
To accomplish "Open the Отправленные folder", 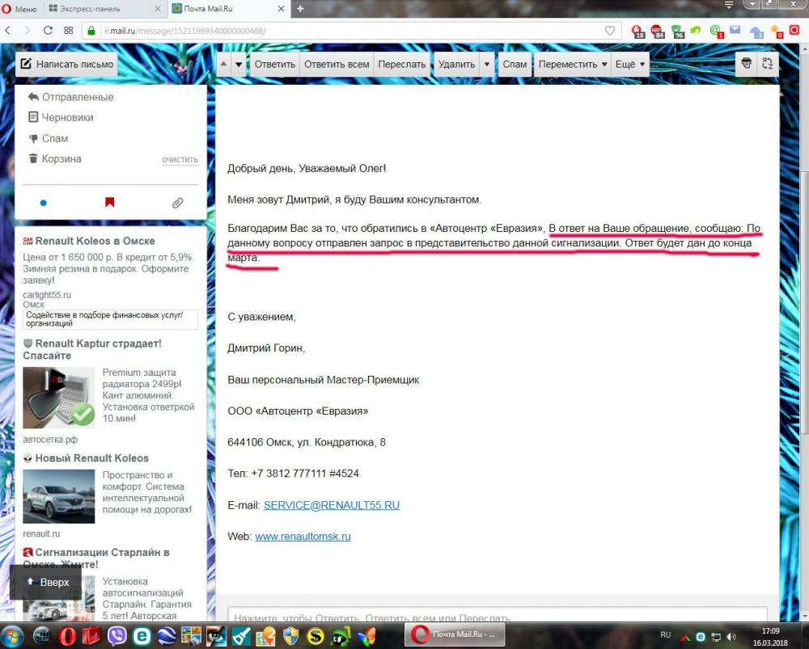I will point(70,97).
